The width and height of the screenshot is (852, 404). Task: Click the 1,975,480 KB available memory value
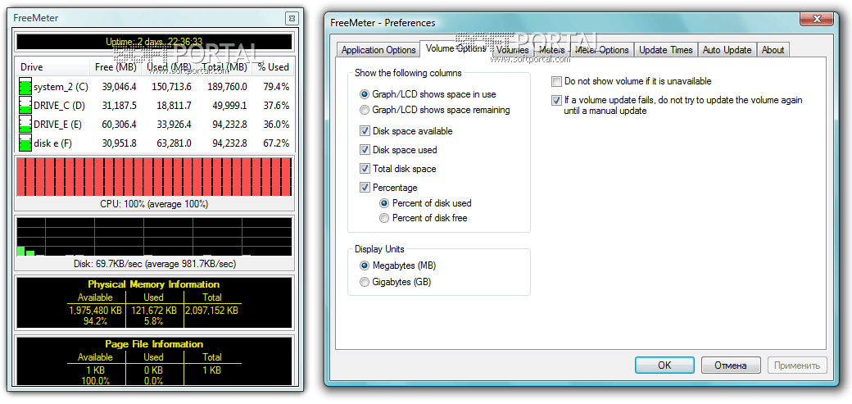(95, 311)
